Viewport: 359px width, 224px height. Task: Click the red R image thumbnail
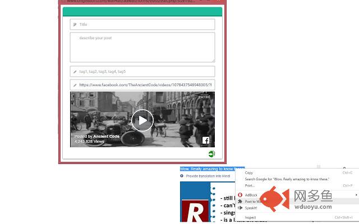[195, 211]
